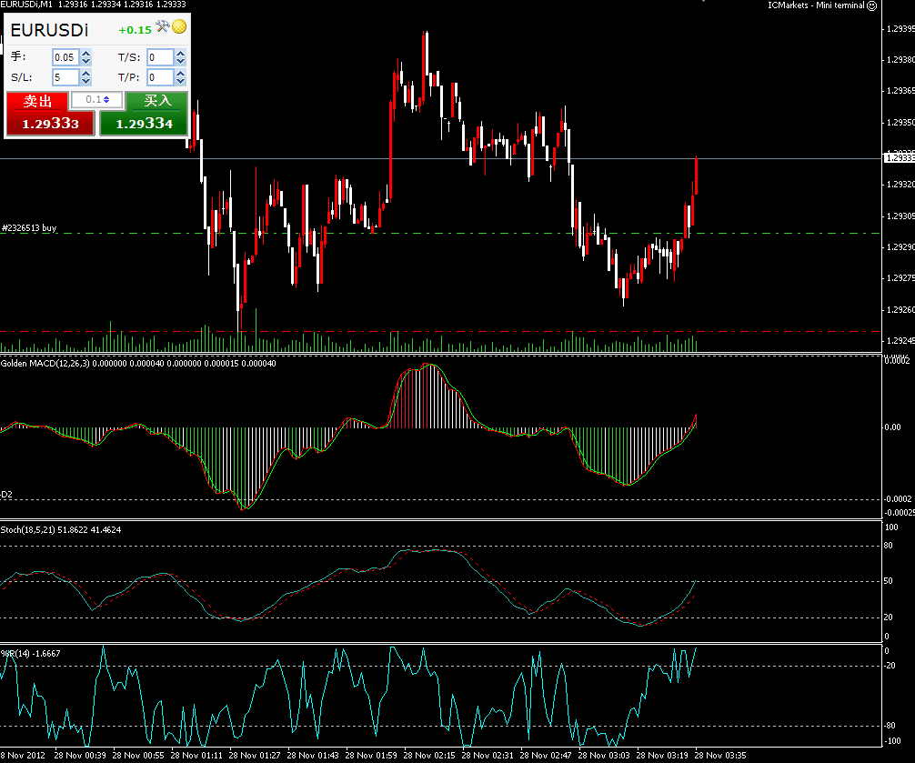Click the sell price 1.29333
The image size is (915, 763).
pos(50,124)
